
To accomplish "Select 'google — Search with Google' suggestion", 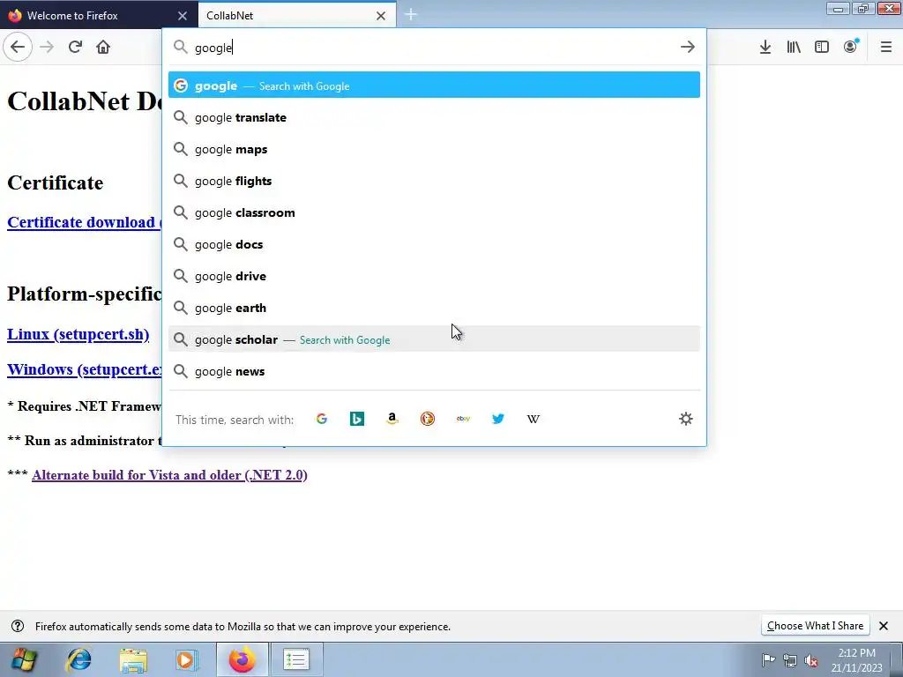I will click(x=434, y=86).
